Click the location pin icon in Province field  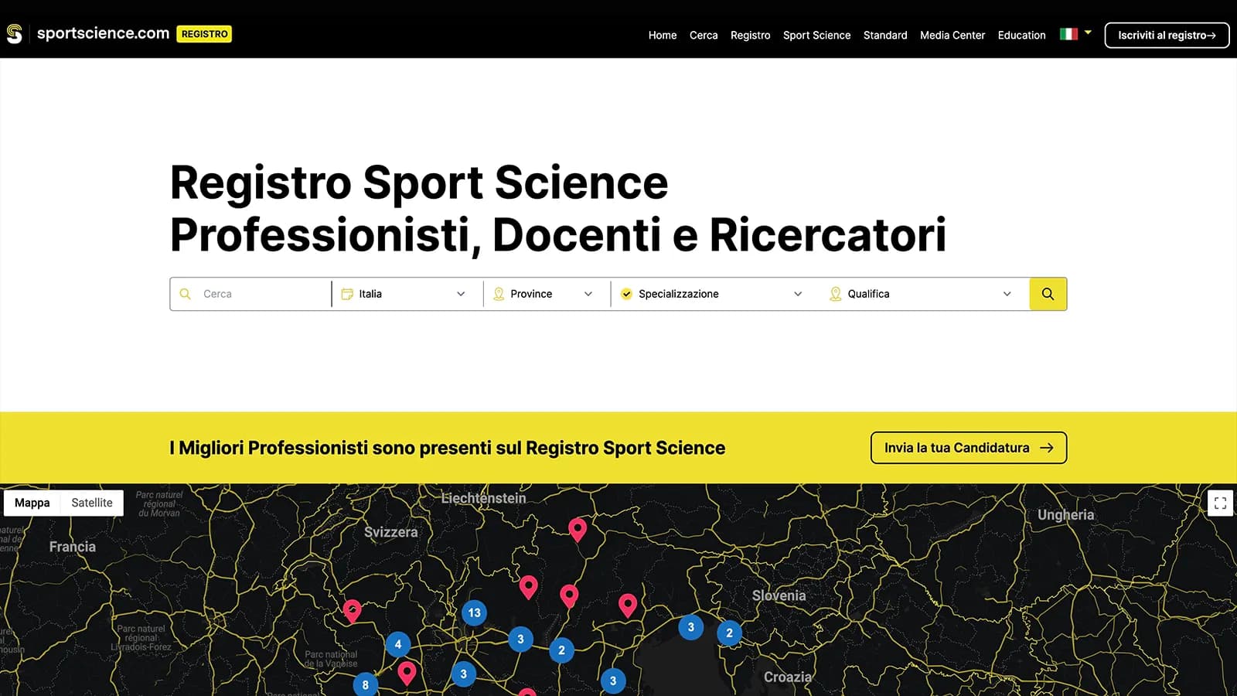click(x=499, y=294)
